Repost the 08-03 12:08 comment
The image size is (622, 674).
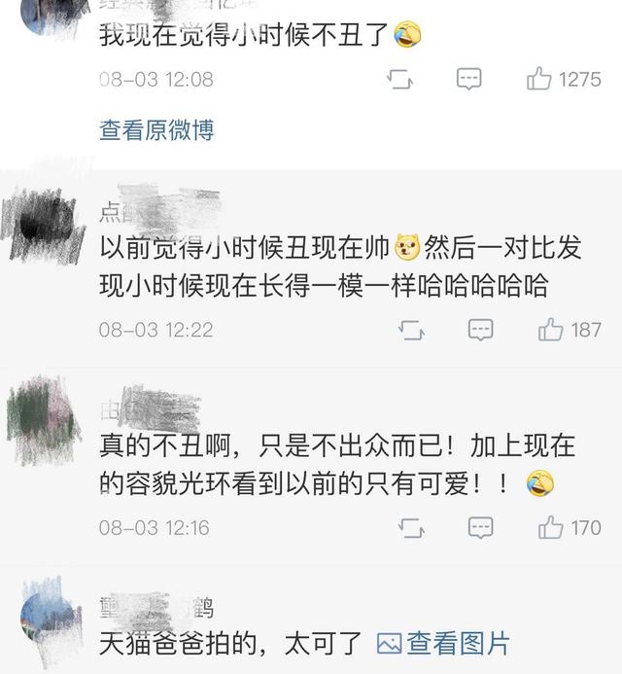point(399,80)
